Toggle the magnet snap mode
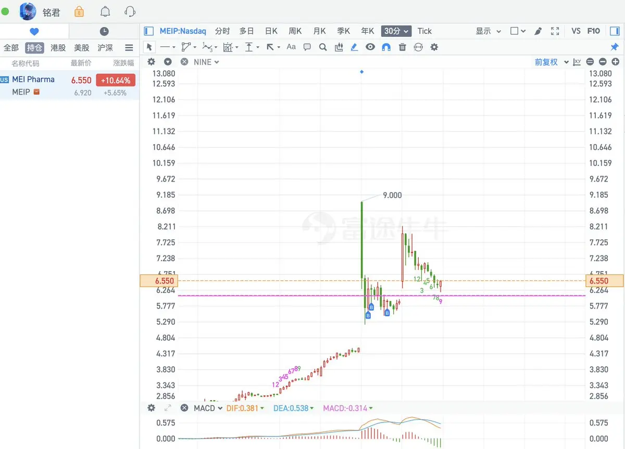The height and width of the screenshot is (449, 625). coord(386,47)
